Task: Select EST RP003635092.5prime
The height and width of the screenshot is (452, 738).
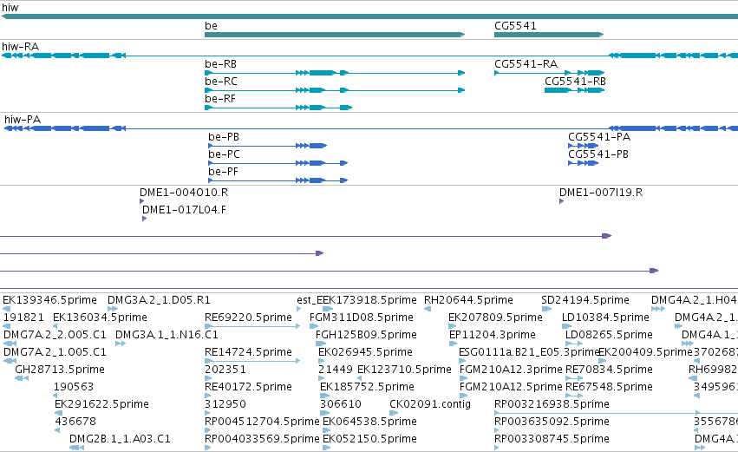Action: click(552, 423)
